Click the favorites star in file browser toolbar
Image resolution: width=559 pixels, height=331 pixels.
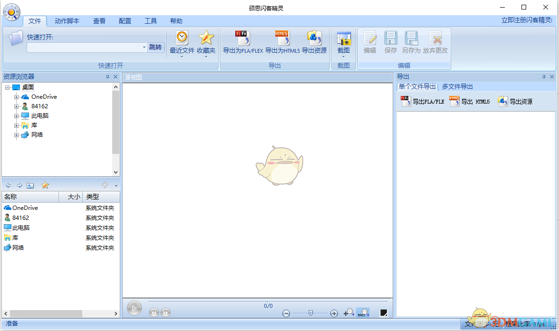[45, 185]
